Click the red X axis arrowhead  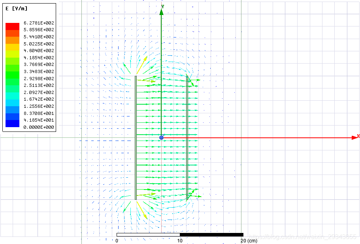pyautogui.click(x=354, y=137)
